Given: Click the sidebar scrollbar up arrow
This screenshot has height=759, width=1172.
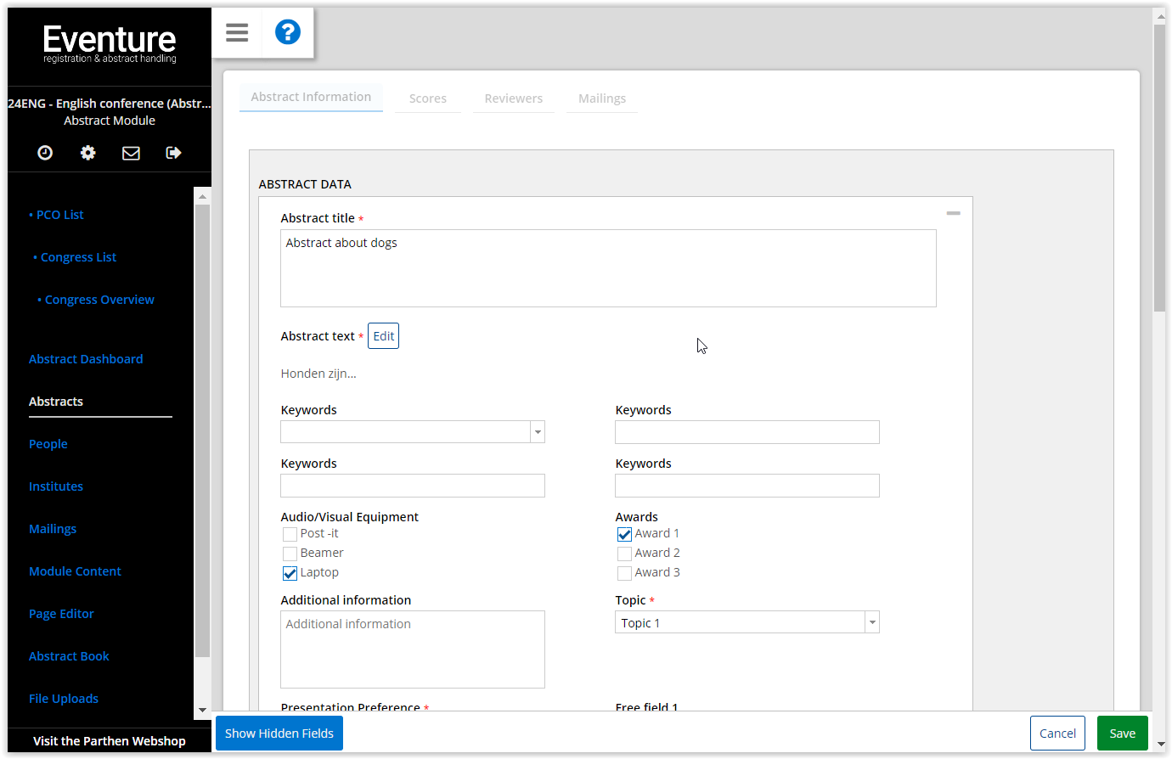Looking at the screenshot, I should click(x=202, y=196).
